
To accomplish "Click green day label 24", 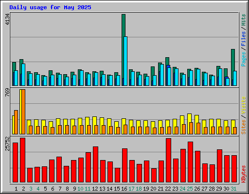I will tap(182, 189).
